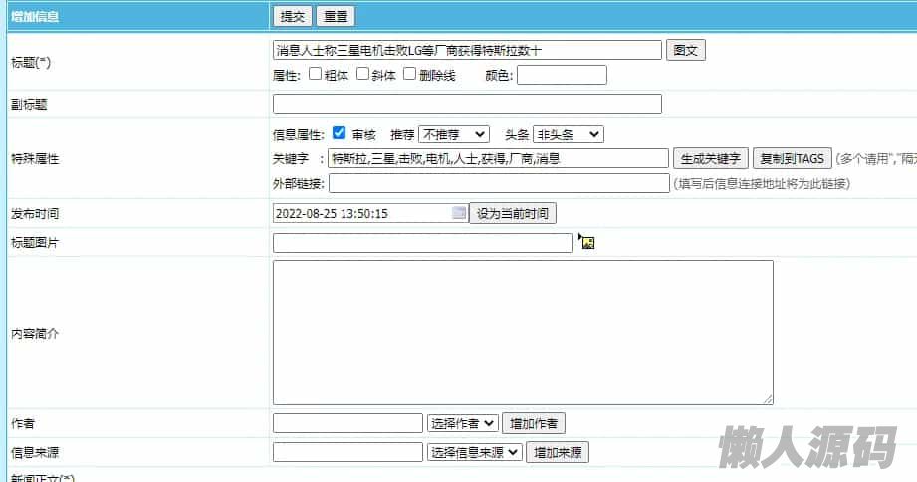This screenshot has height=482, width=917.
Task: Focus the 作者 author text field
Action: 347,423
